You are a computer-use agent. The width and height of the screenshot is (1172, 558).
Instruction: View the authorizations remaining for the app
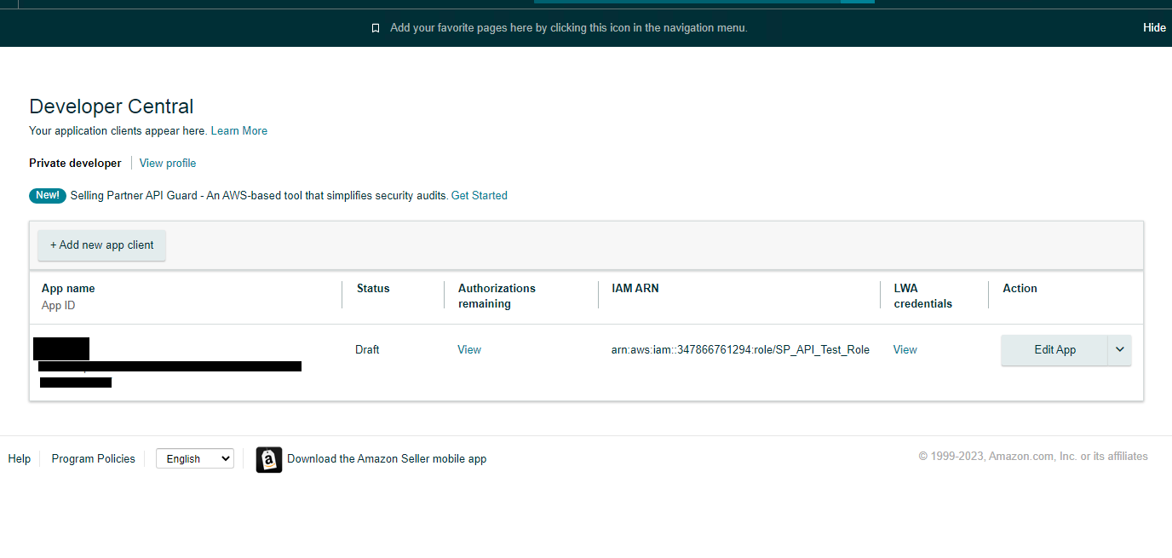click(x=469, y=350)
